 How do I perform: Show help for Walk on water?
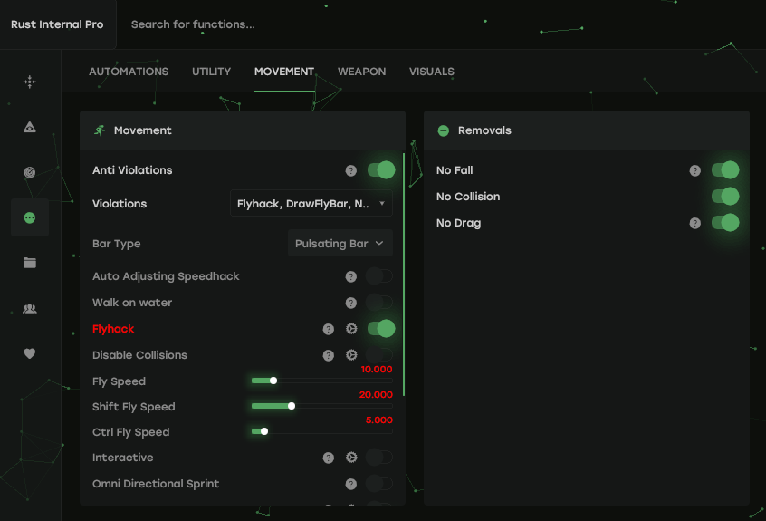tap(350, 303)
